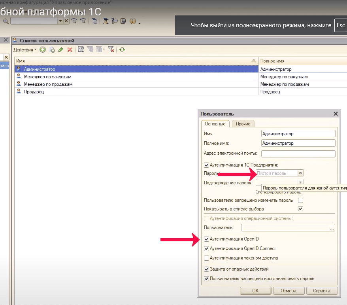
Task: Uncheck Аутентификация OpenID checkbox
Action: pyautogui.click(x=206, y=239)
